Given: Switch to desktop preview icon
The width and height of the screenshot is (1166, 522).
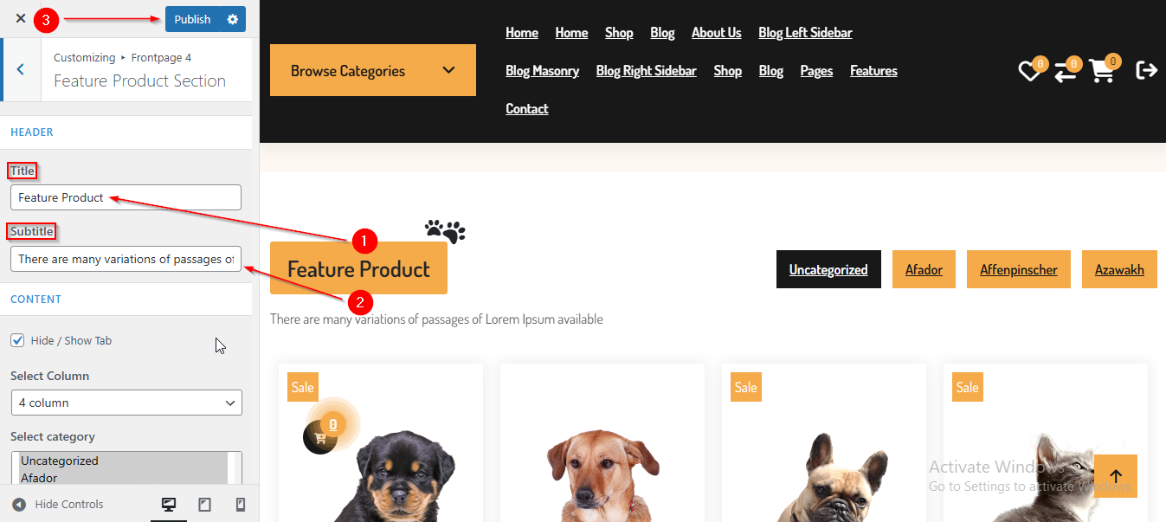Looking at the screenshot, I should pos(169,505).
